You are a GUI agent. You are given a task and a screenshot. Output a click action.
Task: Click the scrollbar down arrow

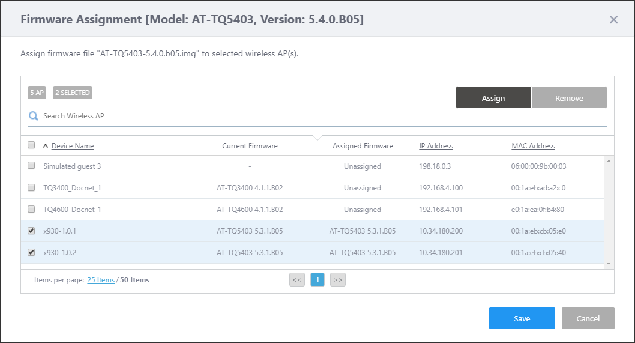[609, 263]
